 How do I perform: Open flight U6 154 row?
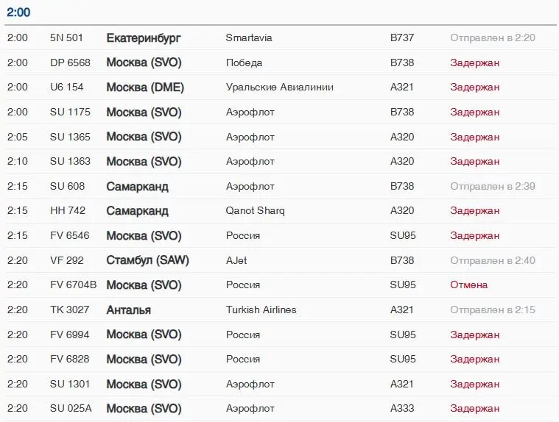[67, 87]
